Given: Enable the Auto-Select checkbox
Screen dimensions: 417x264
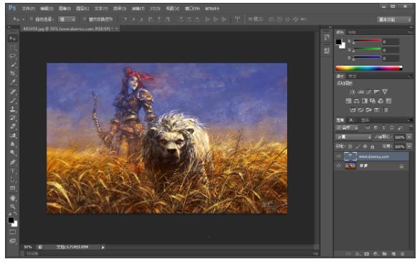Looking at the screenshot, I should pyautogui.click(x=31, y=19).
